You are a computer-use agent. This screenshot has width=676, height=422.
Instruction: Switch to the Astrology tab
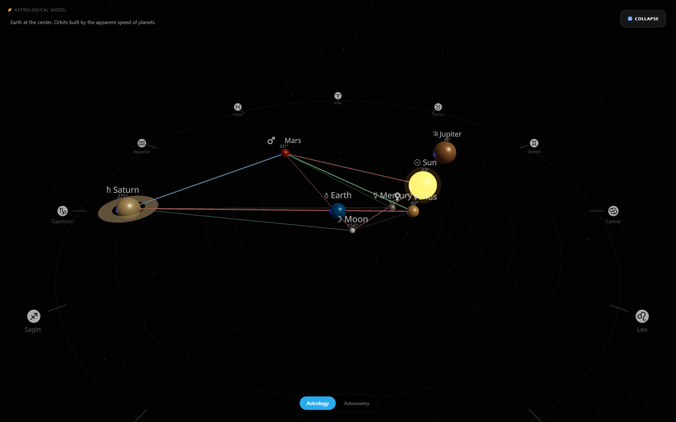(318, 403)
